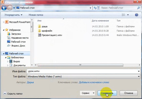Create a folder with Новая папка
Viewport: 142px width, 99px height.
36,15
